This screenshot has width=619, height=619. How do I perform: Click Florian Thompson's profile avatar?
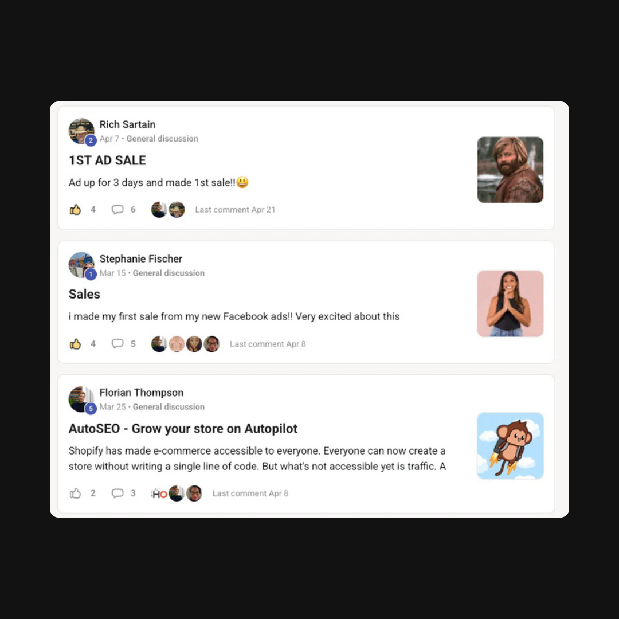[81, 399]
